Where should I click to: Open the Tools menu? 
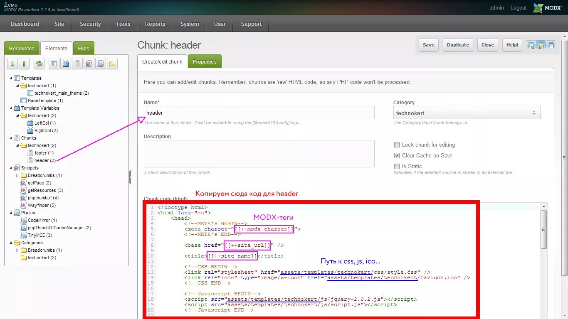pos(123,24)
